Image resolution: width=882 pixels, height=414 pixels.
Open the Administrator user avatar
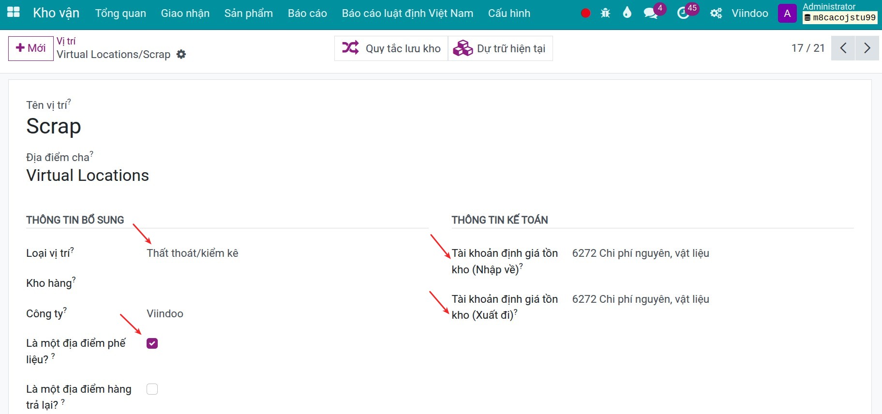[787, 13]
